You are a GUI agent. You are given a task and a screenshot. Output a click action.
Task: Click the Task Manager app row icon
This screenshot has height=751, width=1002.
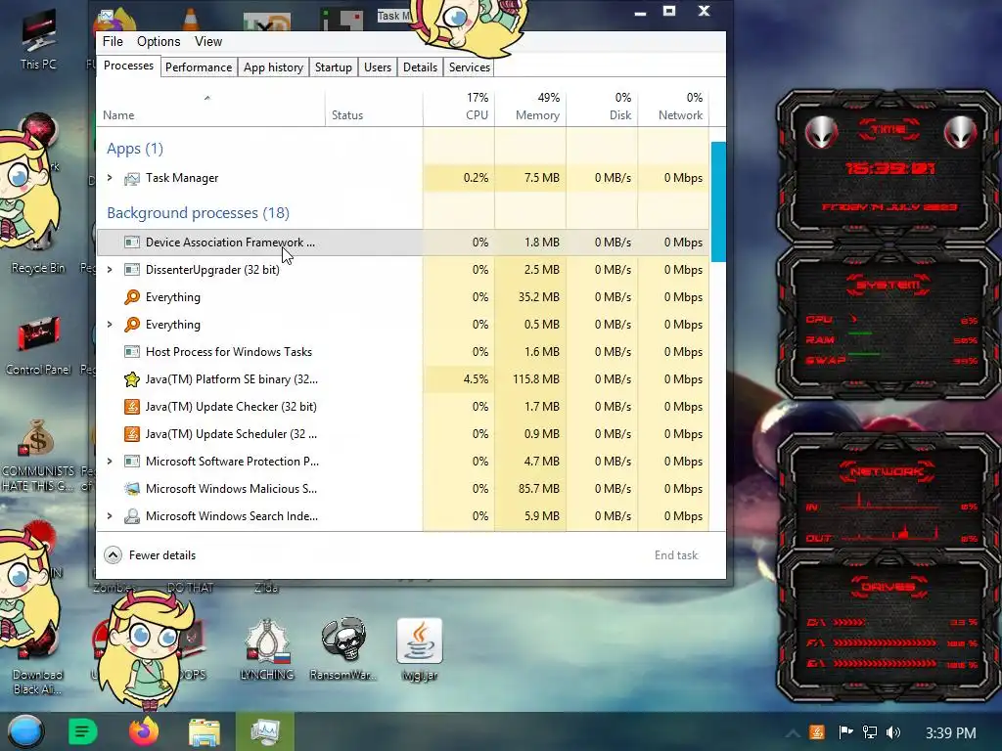132,178
